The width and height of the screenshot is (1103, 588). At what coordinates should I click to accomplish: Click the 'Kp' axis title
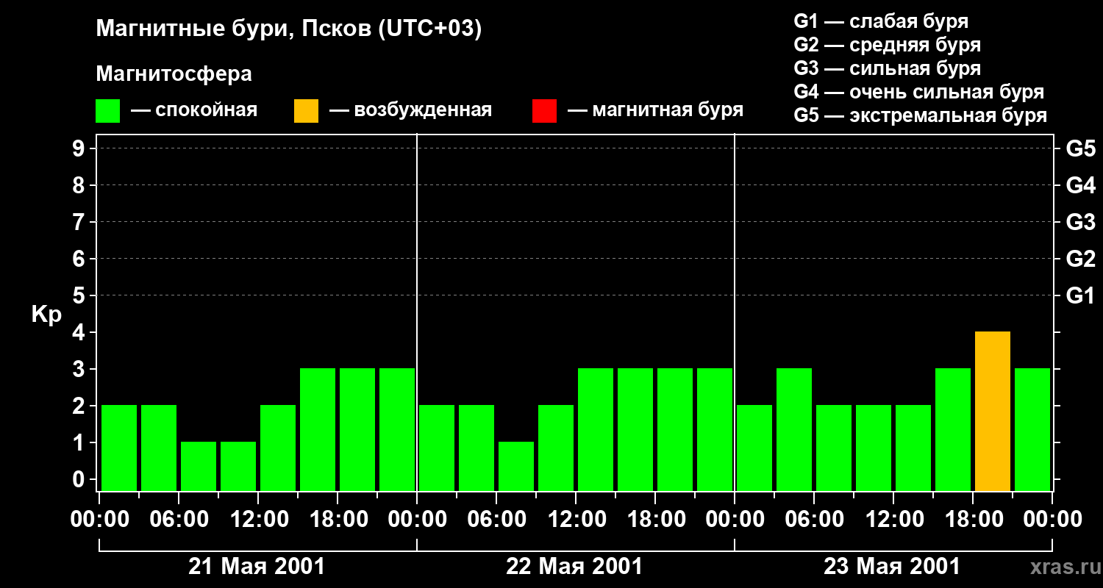(x=46, y=315)
